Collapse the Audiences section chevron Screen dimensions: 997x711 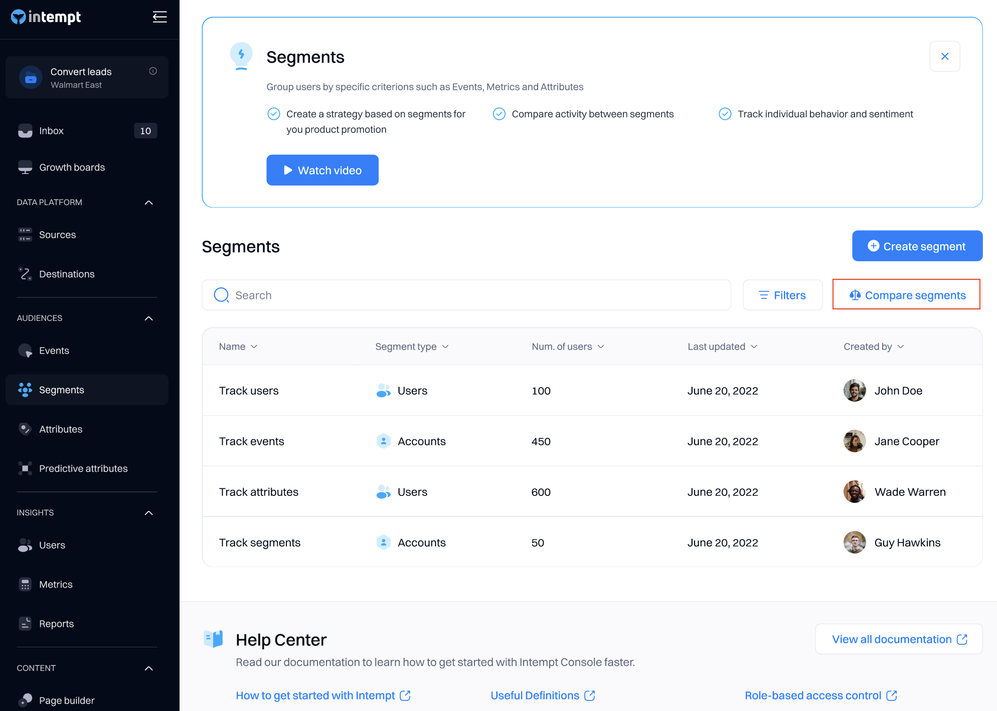[x=149, y=318]
